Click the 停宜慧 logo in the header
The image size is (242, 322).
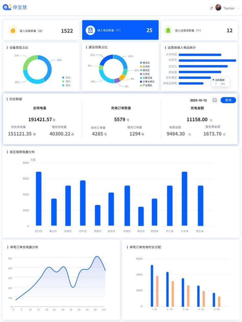click(x=15, y=7)
